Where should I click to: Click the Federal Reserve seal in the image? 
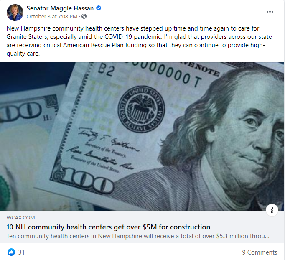pyautogui.click(x=141, y=109)
